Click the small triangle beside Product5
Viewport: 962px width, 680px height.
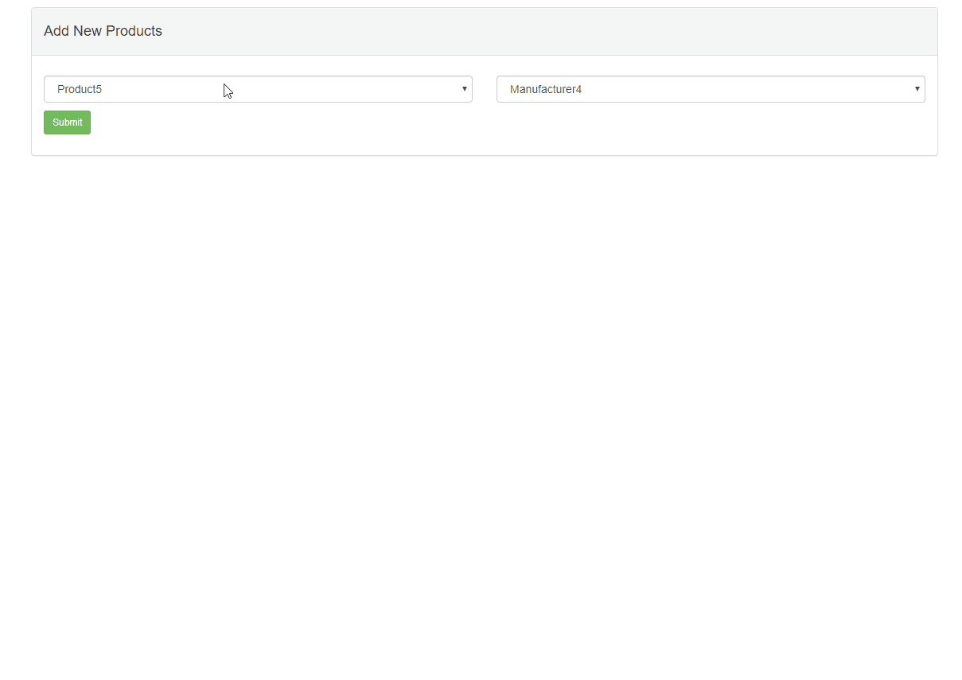pyautogui.click(x=465, y=88)
